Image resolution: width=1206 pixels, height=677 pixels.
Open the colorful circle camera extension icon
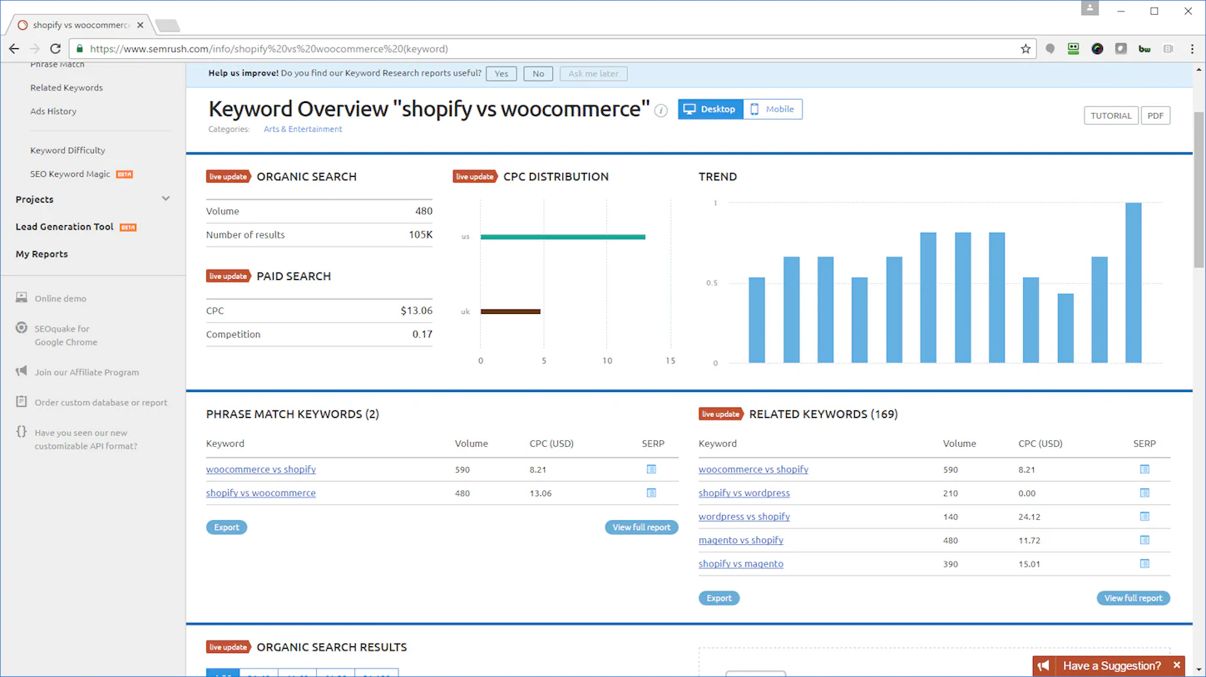pos(1097,49)
